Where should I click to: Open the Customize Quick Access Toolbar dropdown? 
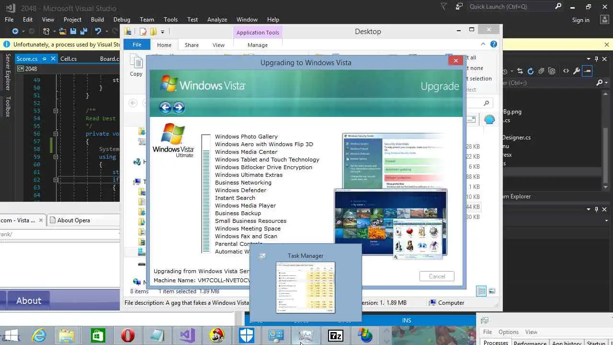[x=162, y=32]
